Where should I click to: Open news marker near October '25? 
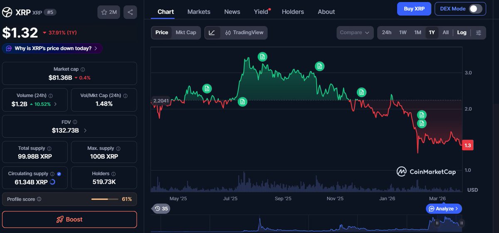[319, 66]
